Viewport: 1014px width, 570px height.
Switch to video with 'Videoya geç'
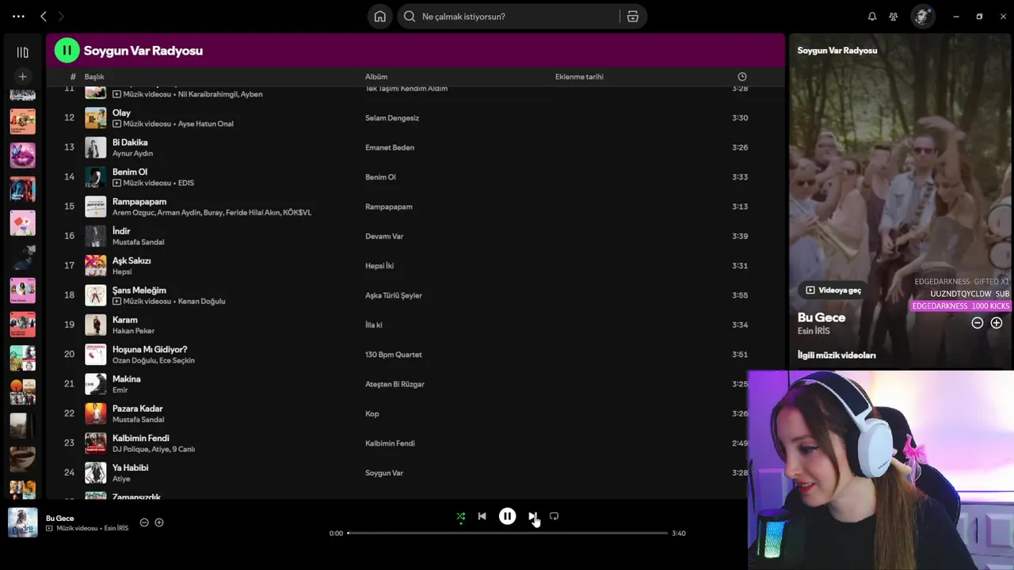[833, 291]
